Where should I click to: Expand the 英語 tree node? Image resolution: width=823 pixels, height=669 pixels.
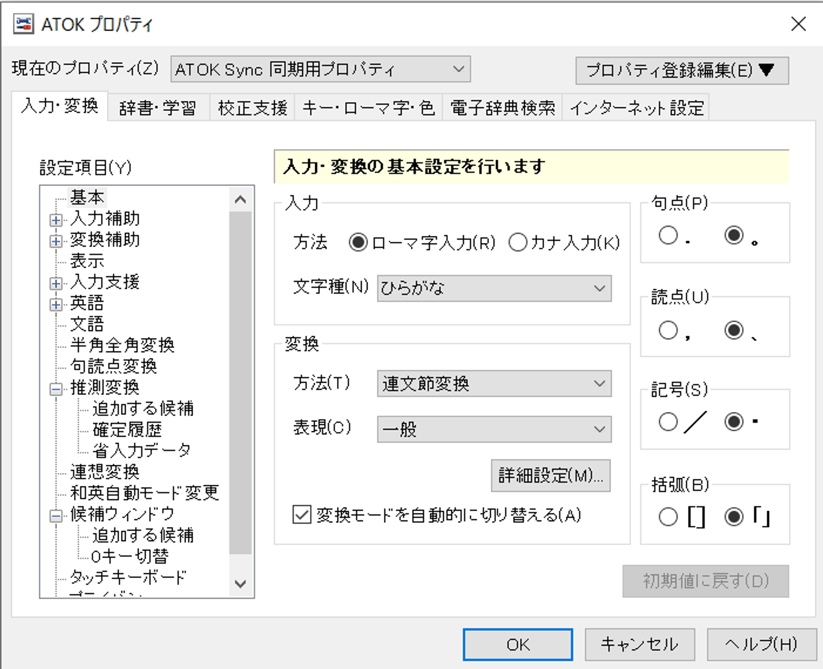tap(56, 305)
